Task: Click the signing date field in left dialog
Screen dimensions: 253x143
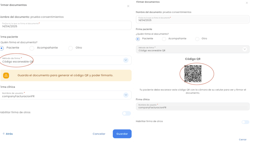Action: (x=66, y=25)
